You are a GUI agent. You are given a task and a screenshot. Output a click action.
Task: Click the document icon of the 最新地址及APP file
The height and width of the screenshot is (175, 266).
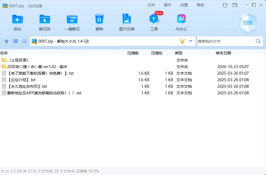[x=4, y=93]
